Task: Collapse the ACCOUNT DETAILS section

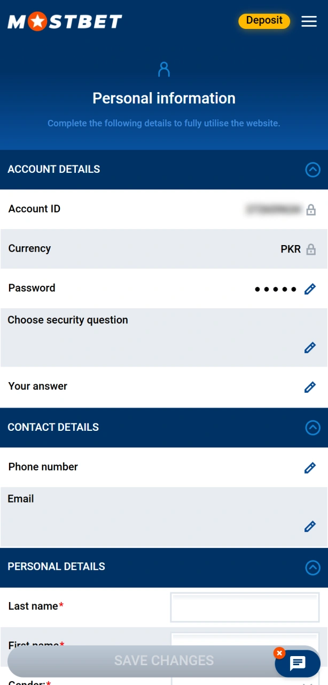Action: point(313,170)
